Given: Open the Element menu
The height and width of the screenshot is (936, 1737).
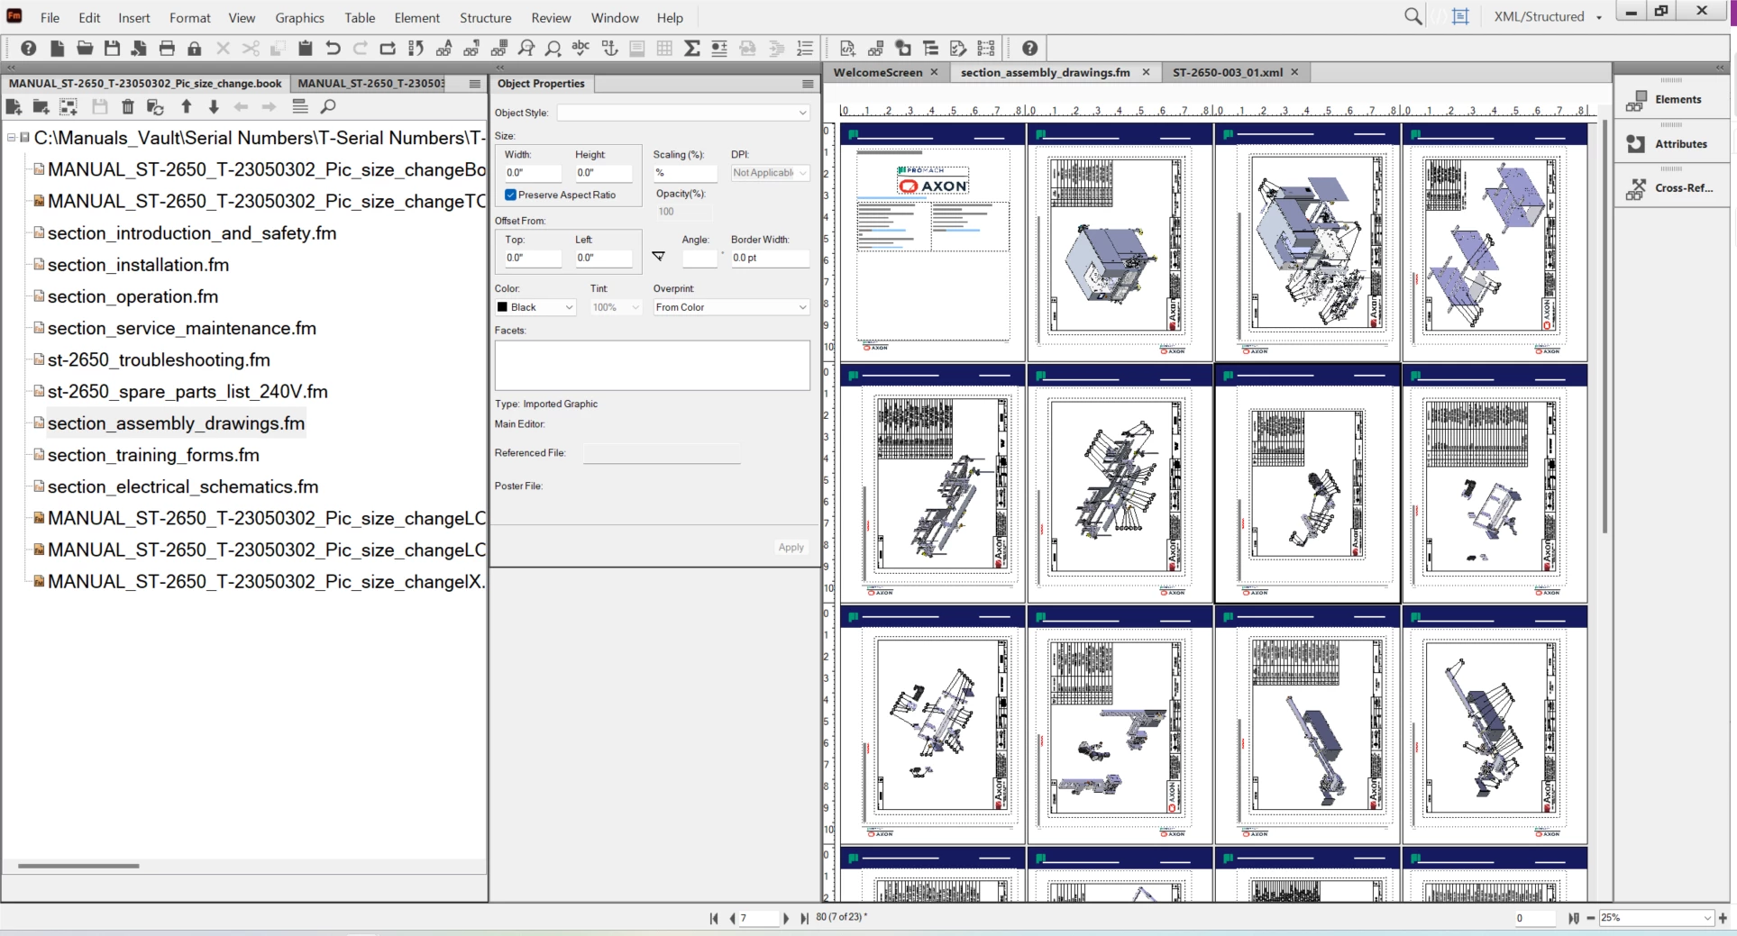Looking at the screenshot, I should pyautogui.click(x=416, y=17).
